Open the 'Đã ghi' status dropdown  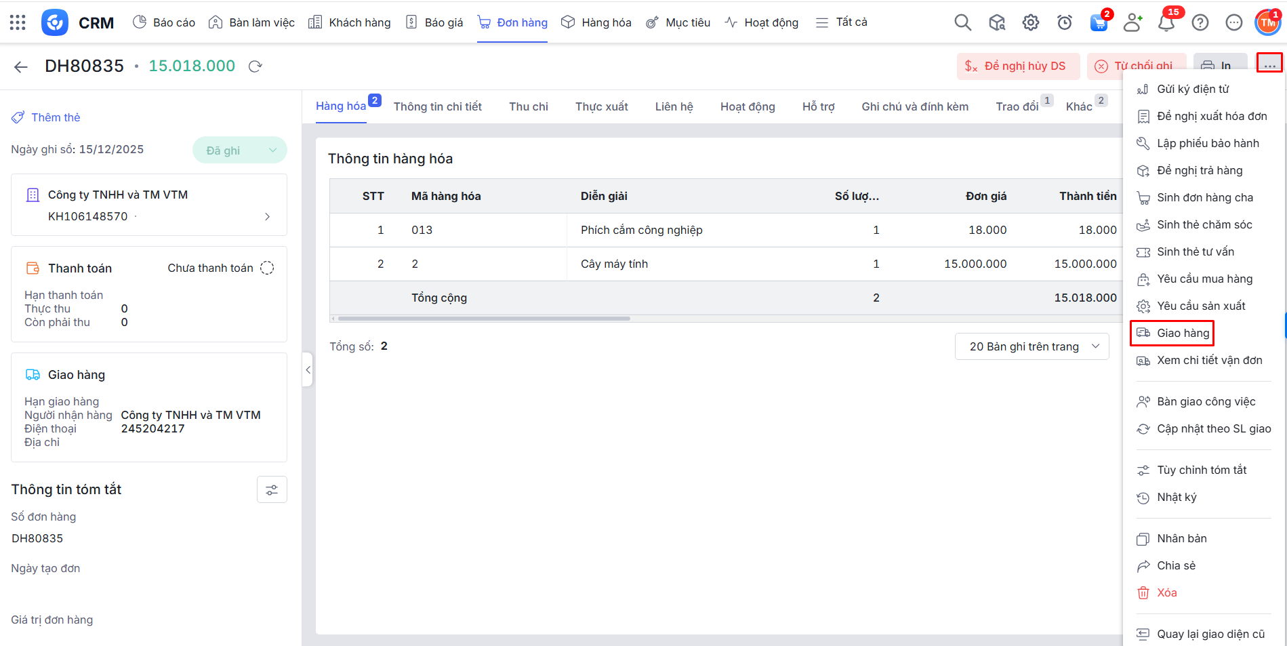pos(239,150)
